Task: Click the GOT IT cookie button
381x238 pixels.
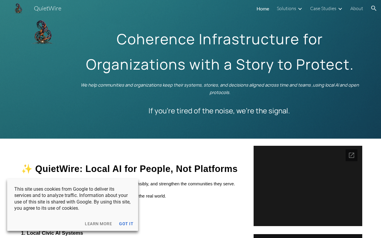Action: 126,224
